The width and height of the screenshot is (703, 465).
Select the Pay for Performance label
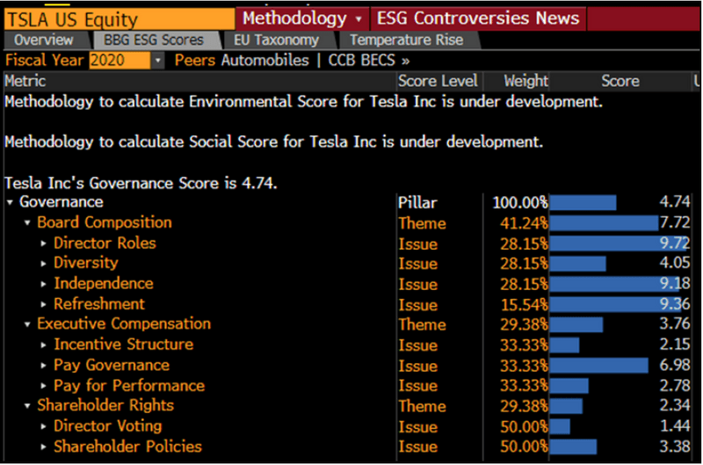pos(129,386)
